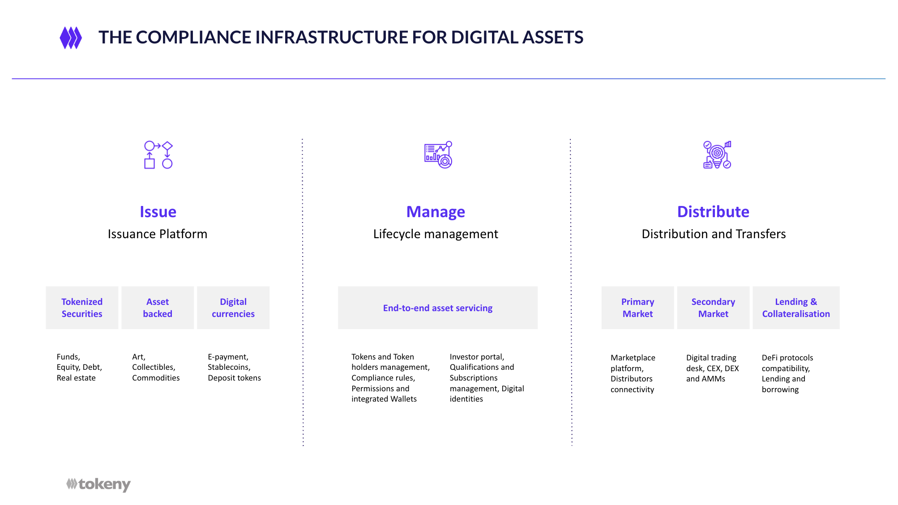
Task: Click the Issue heading
Action: (x=158, y=212)
